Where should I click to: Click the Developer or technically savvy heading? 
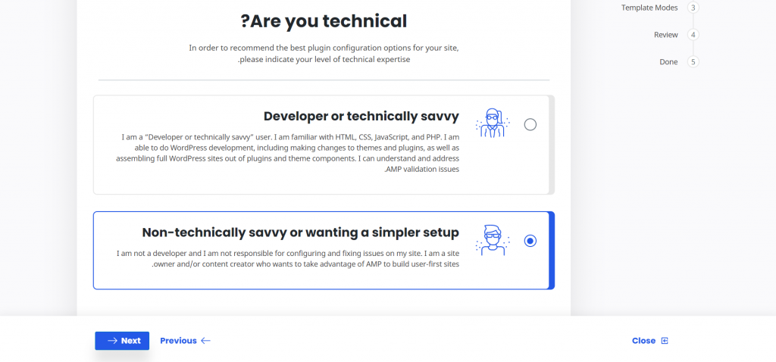(361, 116)
